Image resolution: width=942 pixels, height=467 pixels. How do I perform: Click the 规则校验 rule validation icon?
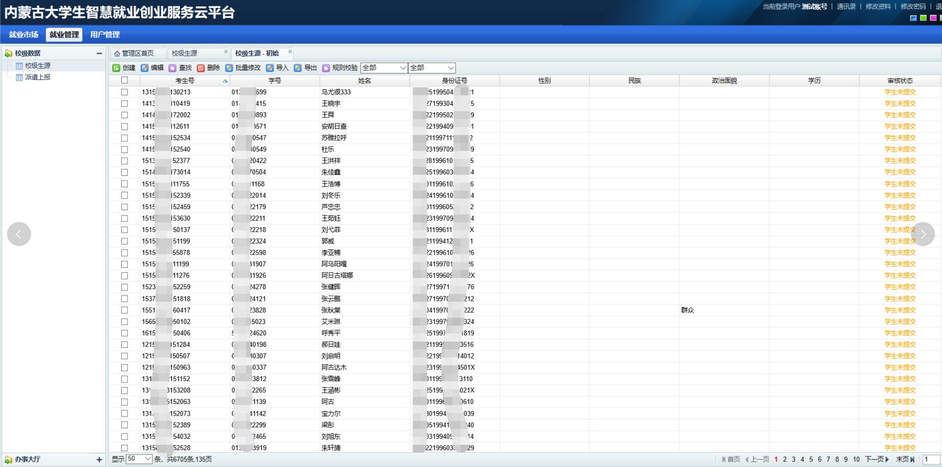(x=326, y=68)
